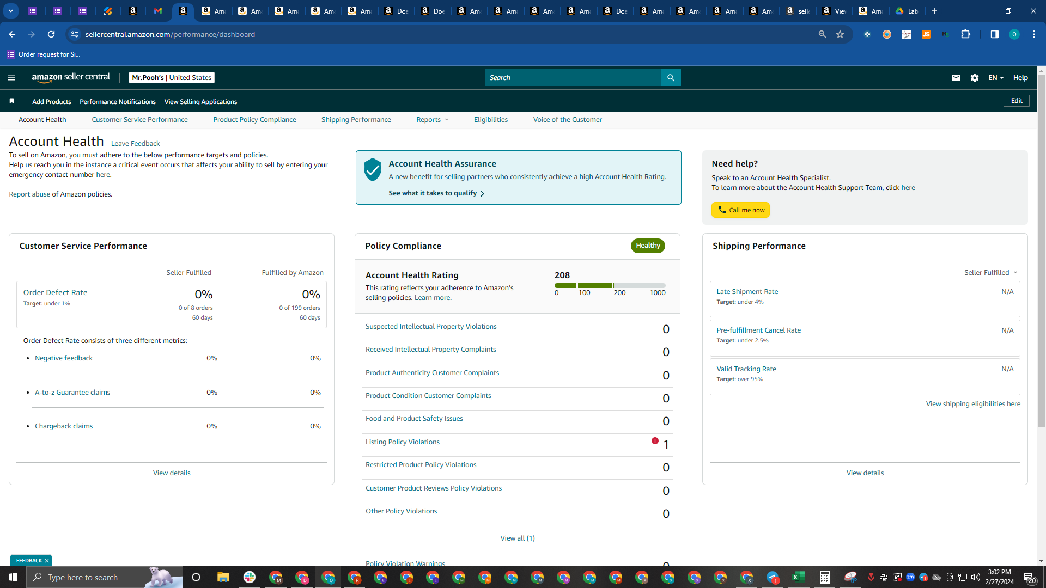The width and height of the screenshot is (1046, 588).
Task: Open the Windows notification center icon
Action: [x=1029, y=577]
